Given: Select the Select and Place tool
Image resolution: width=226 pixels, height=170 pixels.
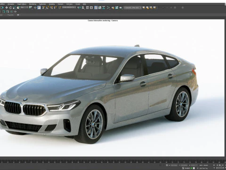Looking at the screenshot, I should pos(18,8).
